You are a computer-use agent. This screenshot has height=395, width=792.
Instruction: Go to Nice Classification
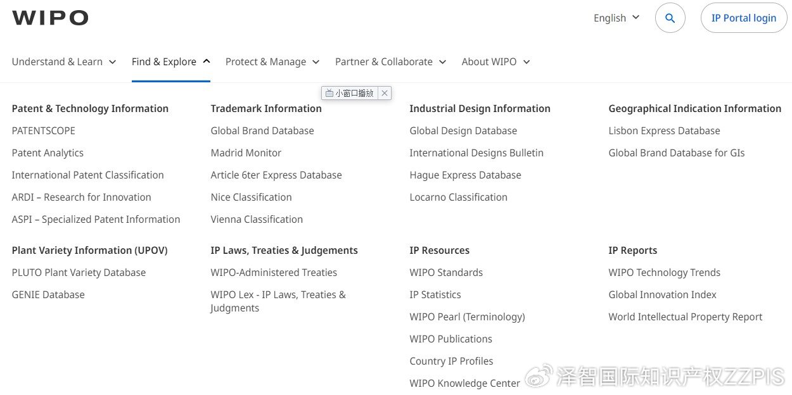[x=252, y=197]
